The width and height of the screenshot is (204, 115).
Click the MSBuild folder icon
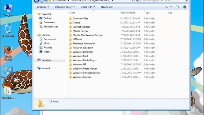pyautogui.click(x=70, y=39)
